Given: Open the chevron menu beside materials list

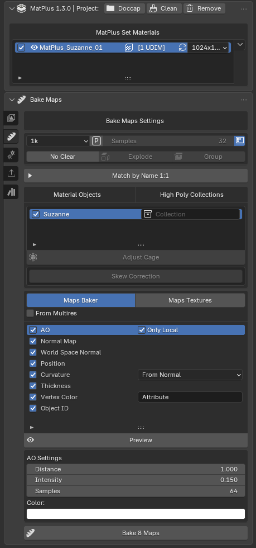Looking at the screenshot, I should point(240,45).
